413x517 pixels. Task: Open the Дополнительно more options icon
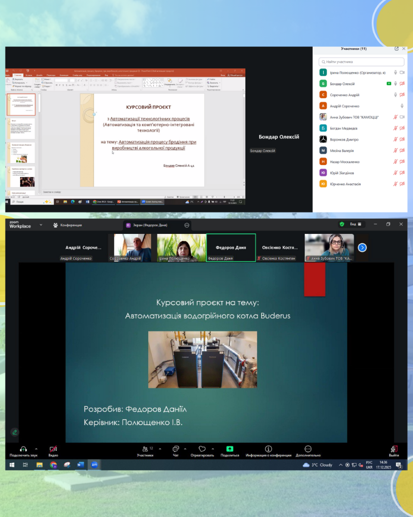pyautogui.click(x=308, y=449)
